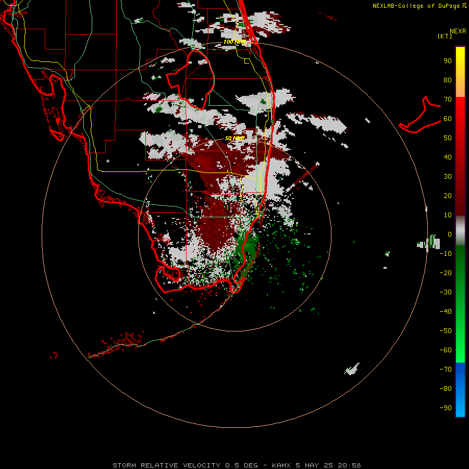This screenshot has height=469, width=469.
Task: Click the '-80' knot scale label
Action: coord(446,389)
